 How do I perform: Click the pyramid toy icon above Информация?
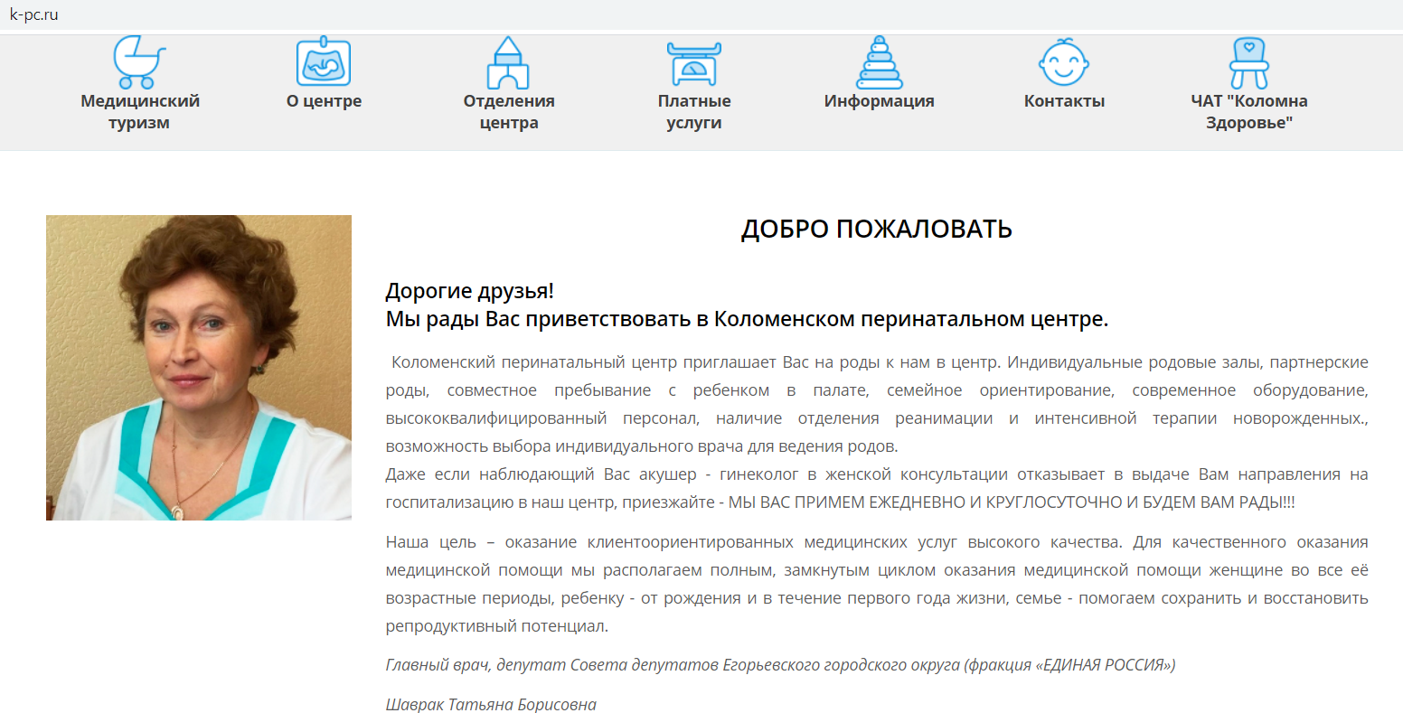click(879, 60)
